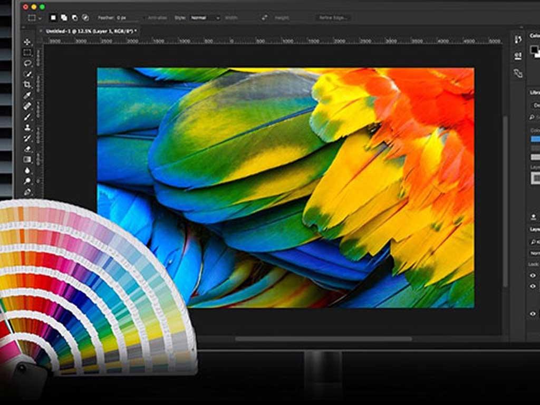540x405 pixels.
Task: Click the foreground color swatch in Color panel
Action: 534,50
